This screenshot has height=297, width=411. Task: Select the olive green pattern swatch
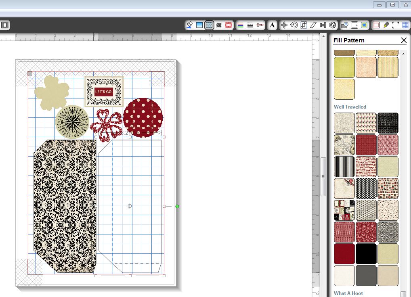pyautogui.click(x=344, y=67)
